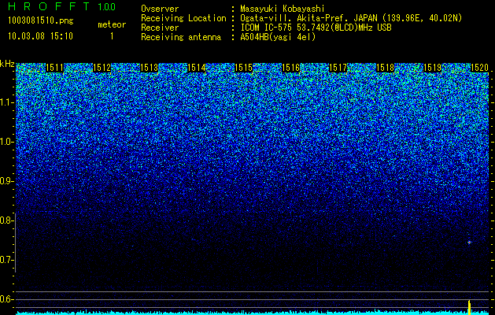Click antenna value A504HB(yagi 4el)

[278, 37]
